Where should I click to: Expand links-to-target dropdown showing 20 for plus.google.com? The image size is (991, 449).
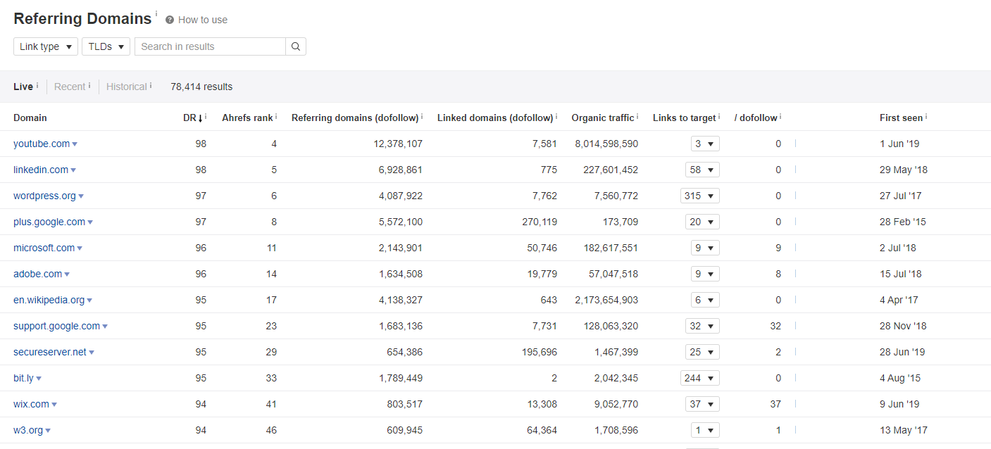(702, 222)
